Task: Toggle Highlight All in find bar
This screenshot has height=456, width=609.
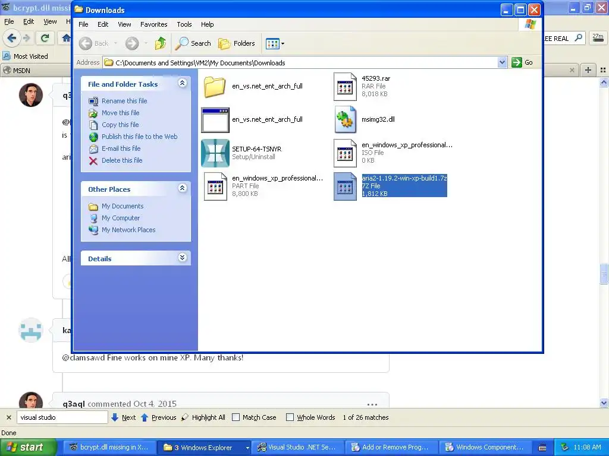Action: (203, 417)
